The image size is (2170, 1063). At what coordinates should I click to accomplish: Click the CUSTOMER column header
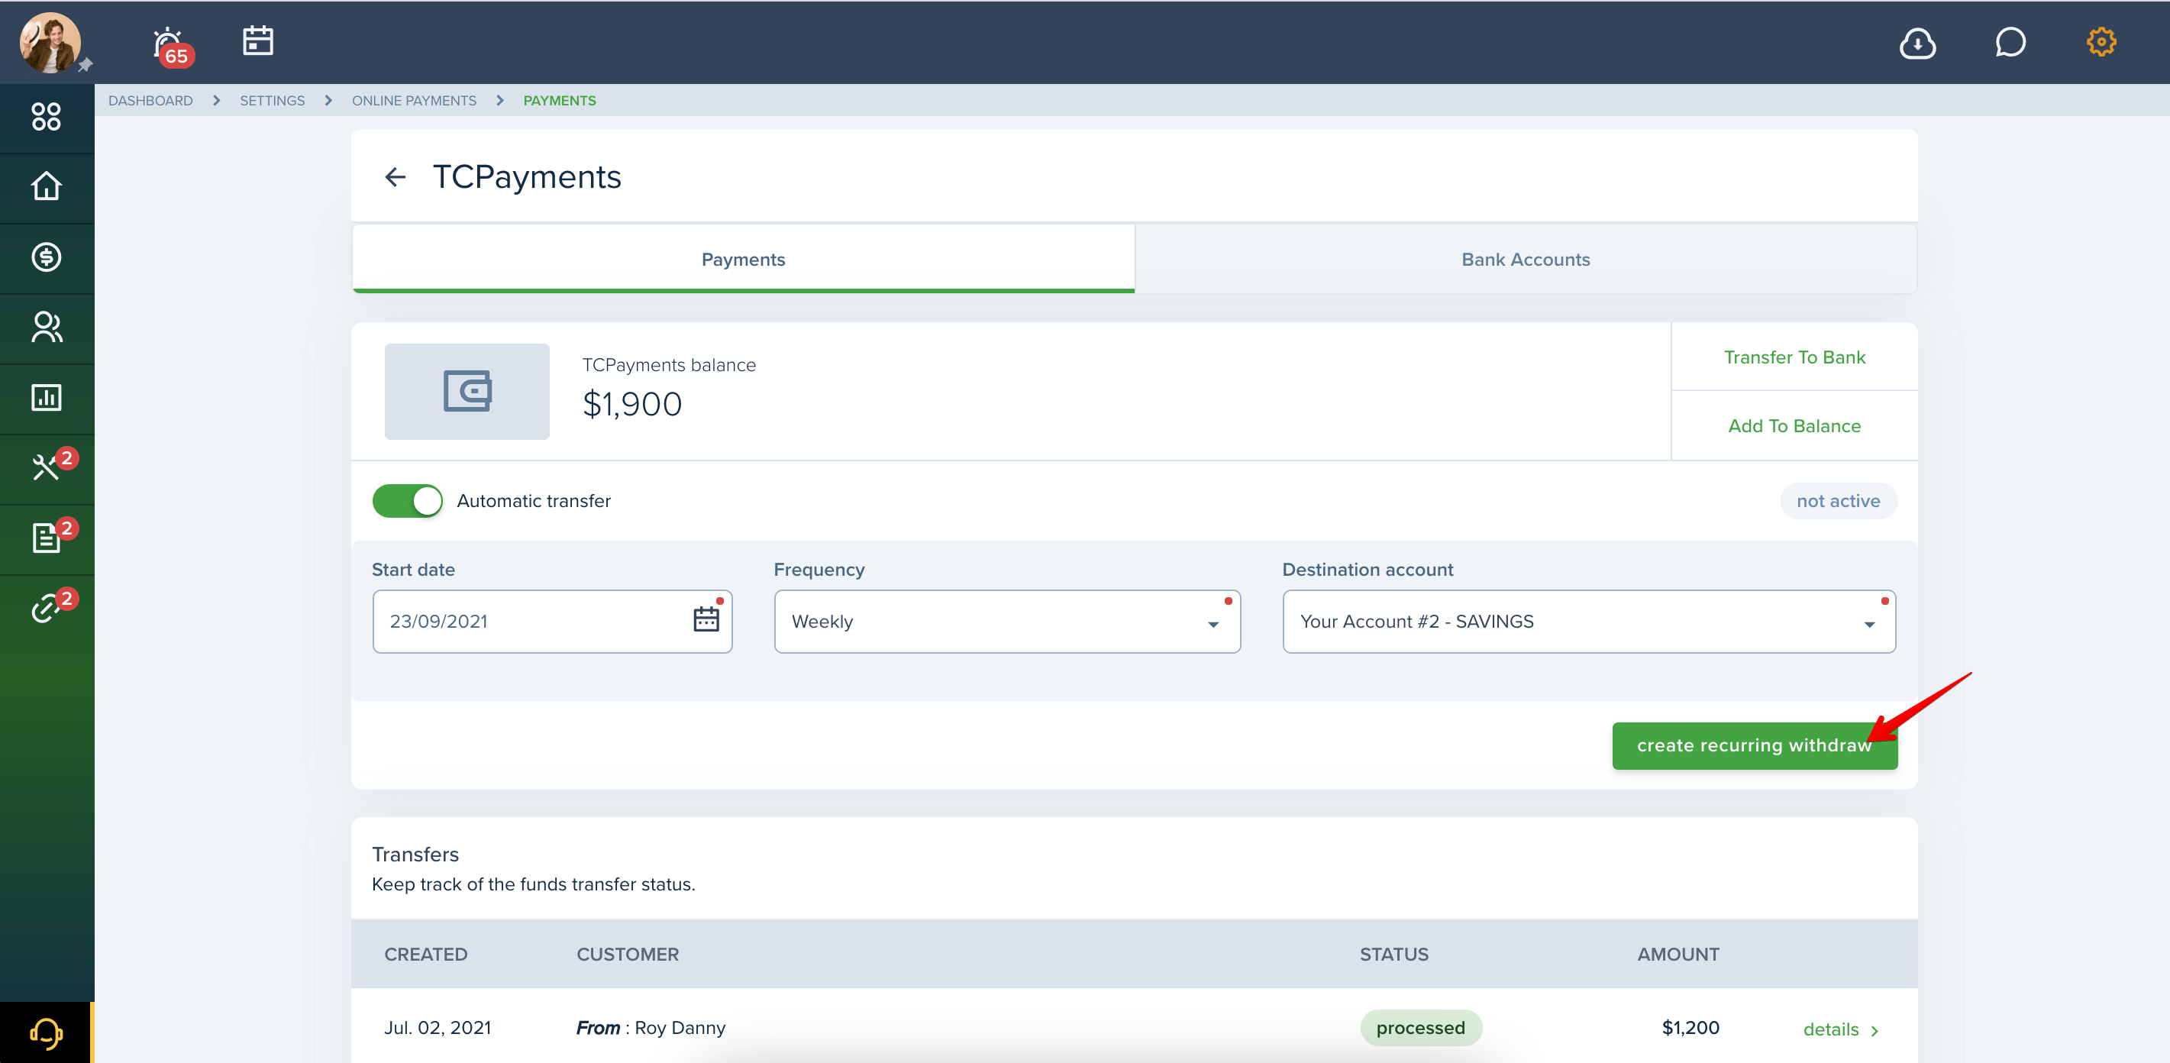[x=628, y=955]
